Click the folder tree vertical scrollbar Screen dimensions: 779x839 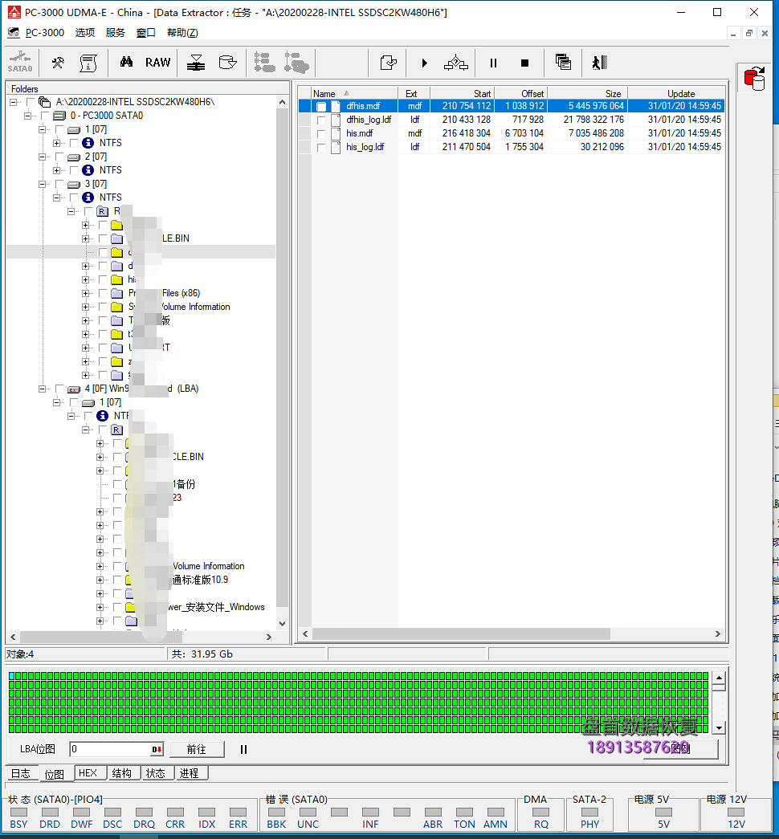tap(282, 363)
